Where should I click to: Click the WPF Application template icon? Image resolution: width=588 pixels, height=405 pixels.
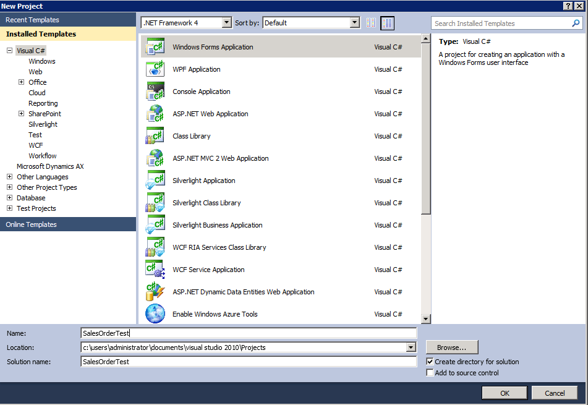coord(155,69)
